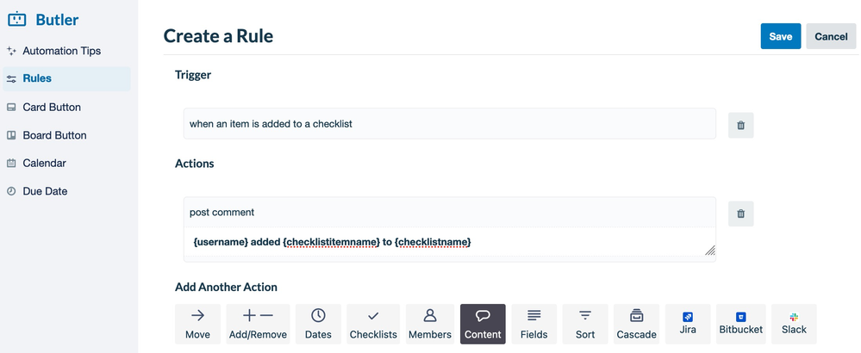This screenshot has width=861, height=353.
Task: Open the Cascade actions category
Action: coord(637,324)
